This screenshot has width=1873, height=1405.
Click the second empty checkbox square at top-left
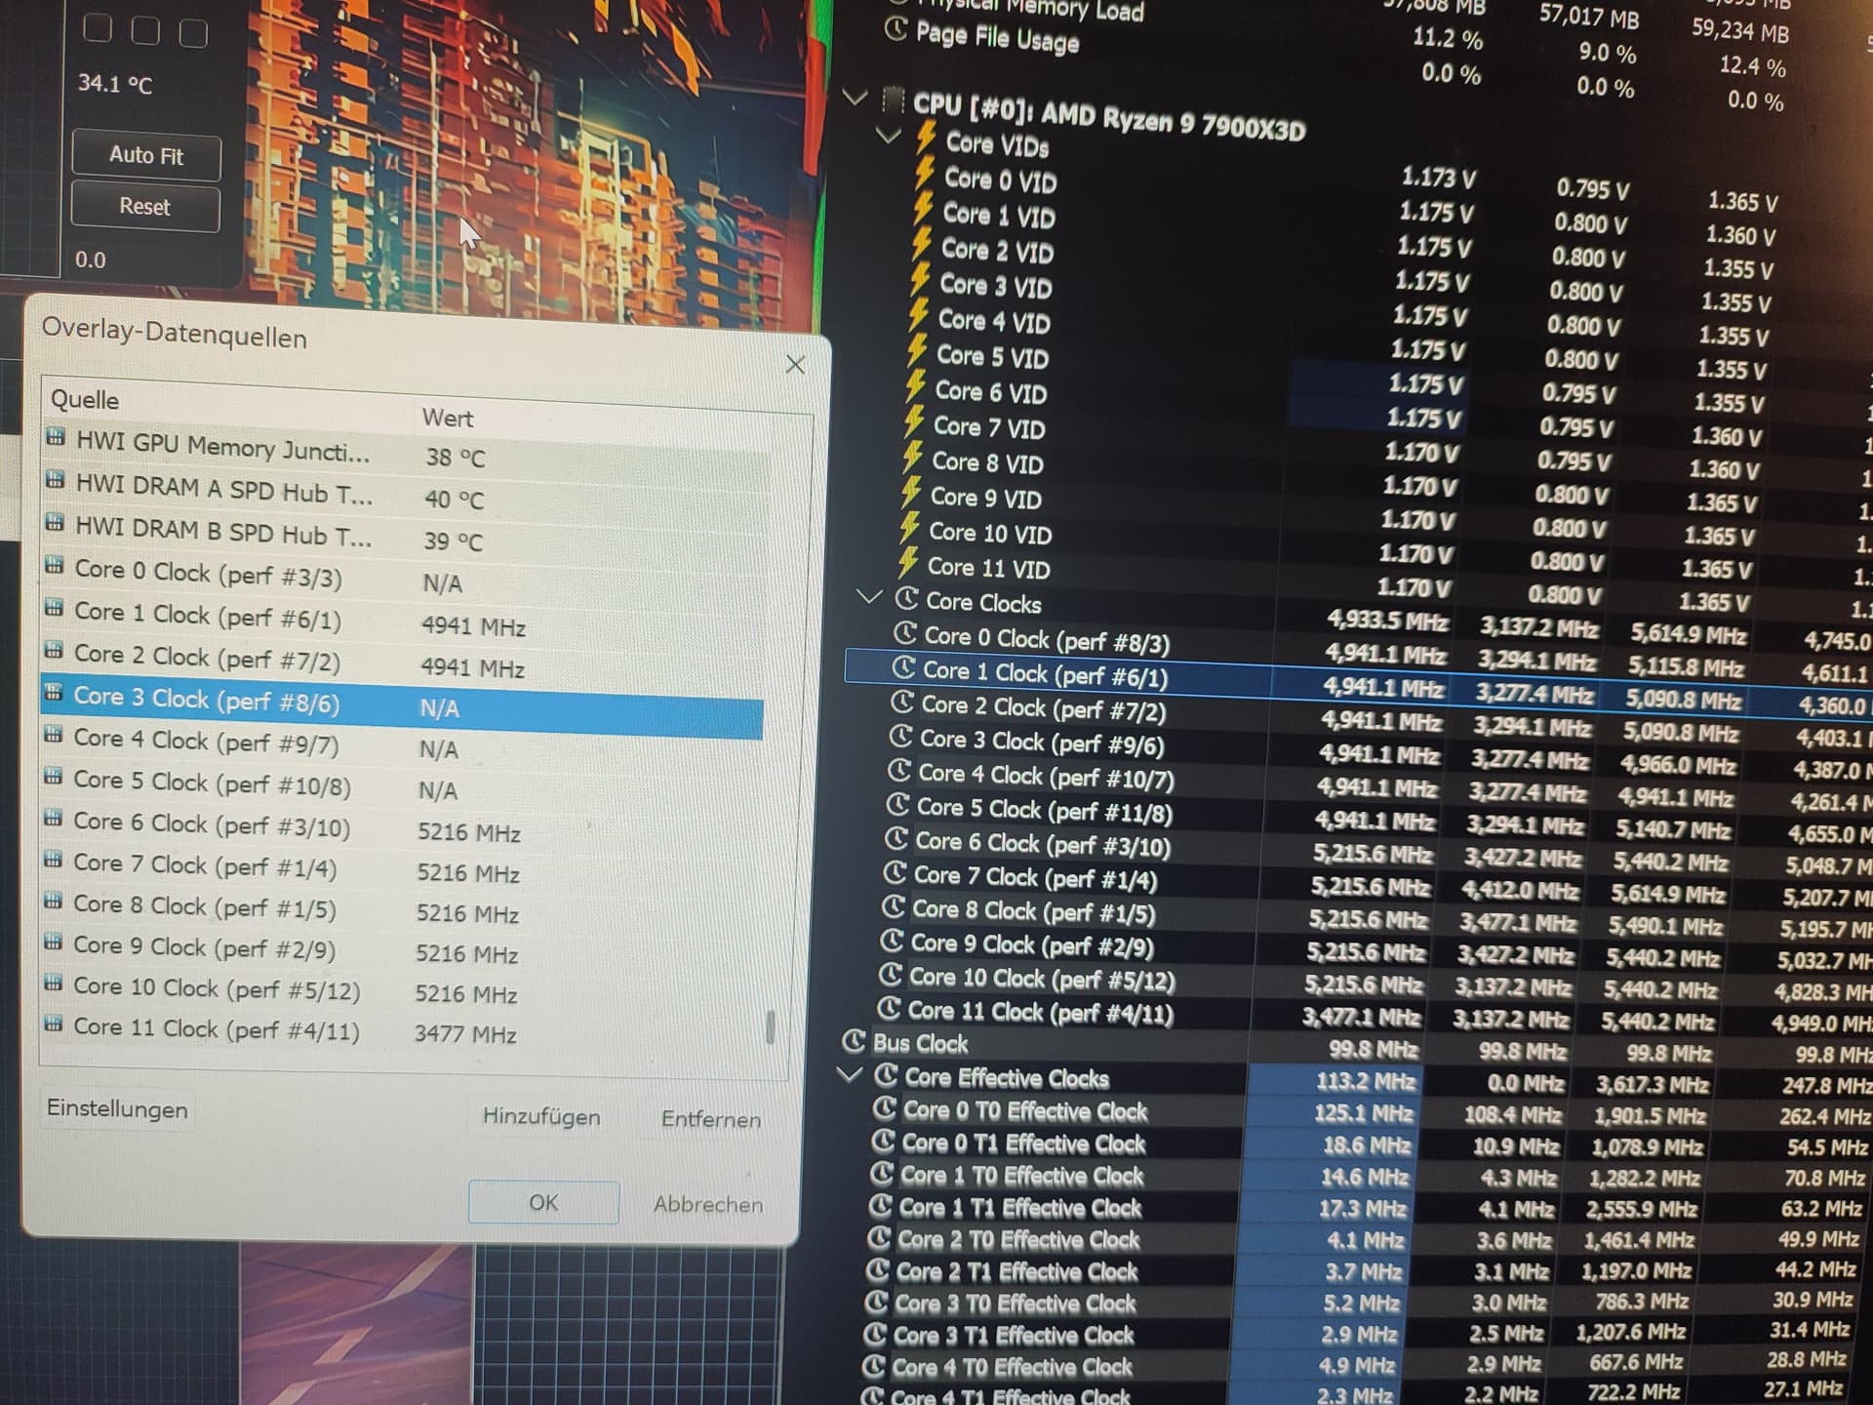[145, 31]
